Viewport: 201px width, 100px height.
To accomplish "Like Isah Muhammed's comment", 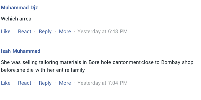I will point(6,83).
